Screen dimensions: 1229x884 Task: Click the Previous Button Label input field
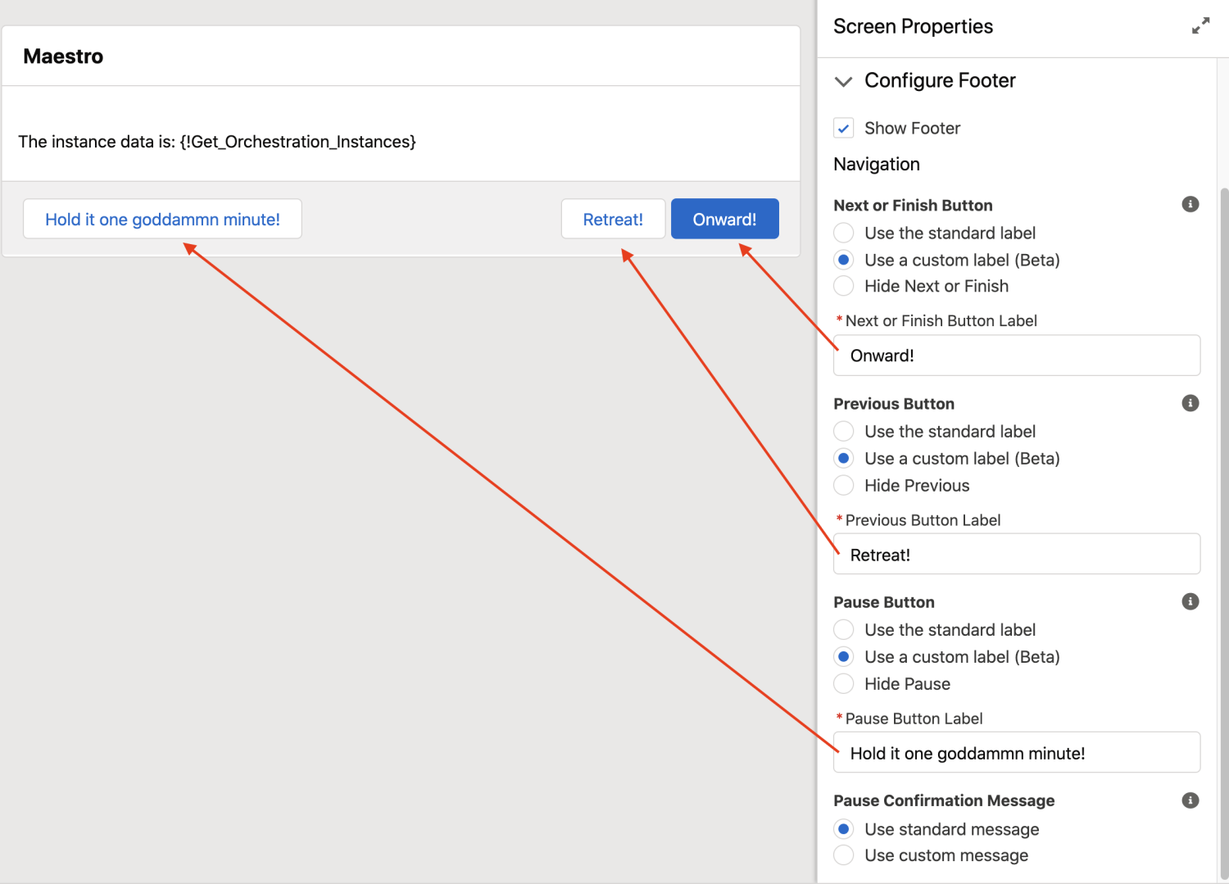pyautogui.click(x=1016, y=555)
